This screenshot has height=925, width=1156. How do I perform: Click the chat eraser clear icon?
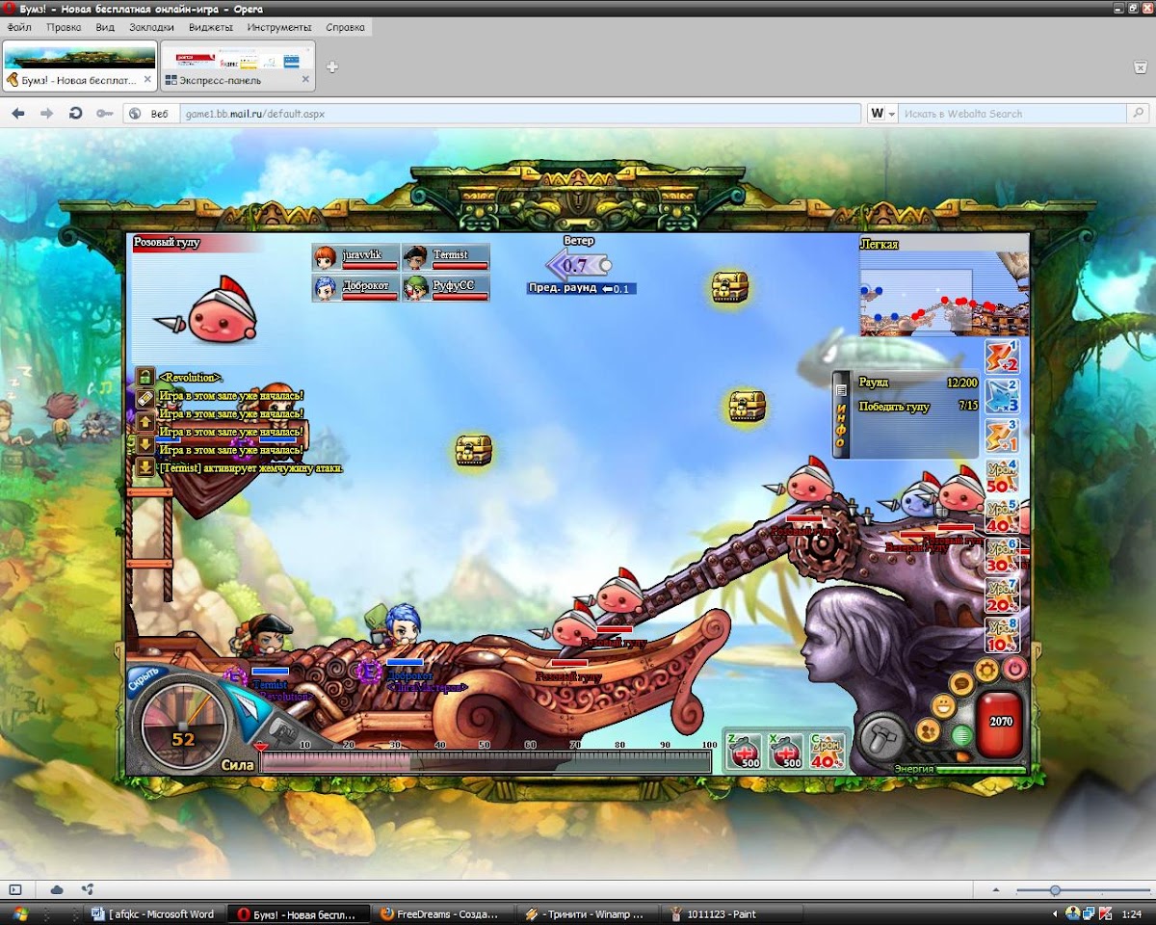pyautogui.click(x=144, y=399)
